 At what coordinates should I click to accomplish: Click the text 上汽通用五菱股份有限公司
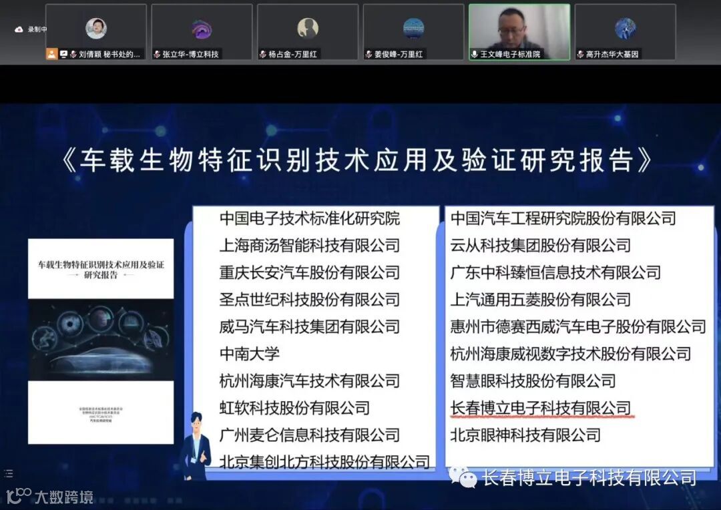point(540,299)
